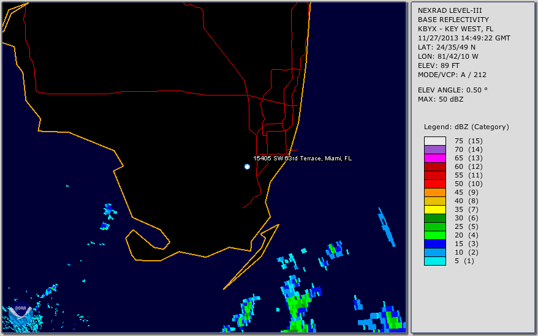Click the ELEV ANGLE: 0.50 text
Image resolution: width=538 pixels, height=336 pixels.
click(x=453, y=90)
